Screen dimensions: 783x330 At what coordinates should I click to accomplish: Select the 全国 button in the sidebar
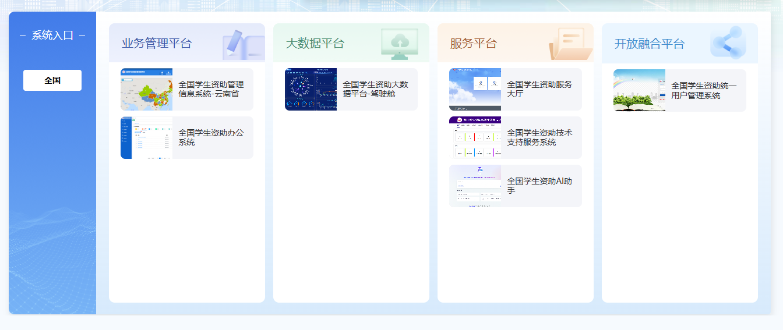click(52, 80)
